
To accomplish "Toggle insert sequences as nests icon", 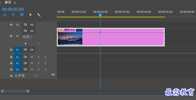I will [5, 15].
